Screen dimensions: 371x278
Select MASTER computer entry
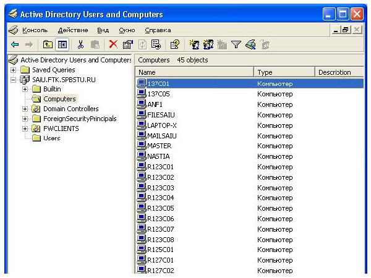(160, 146)
